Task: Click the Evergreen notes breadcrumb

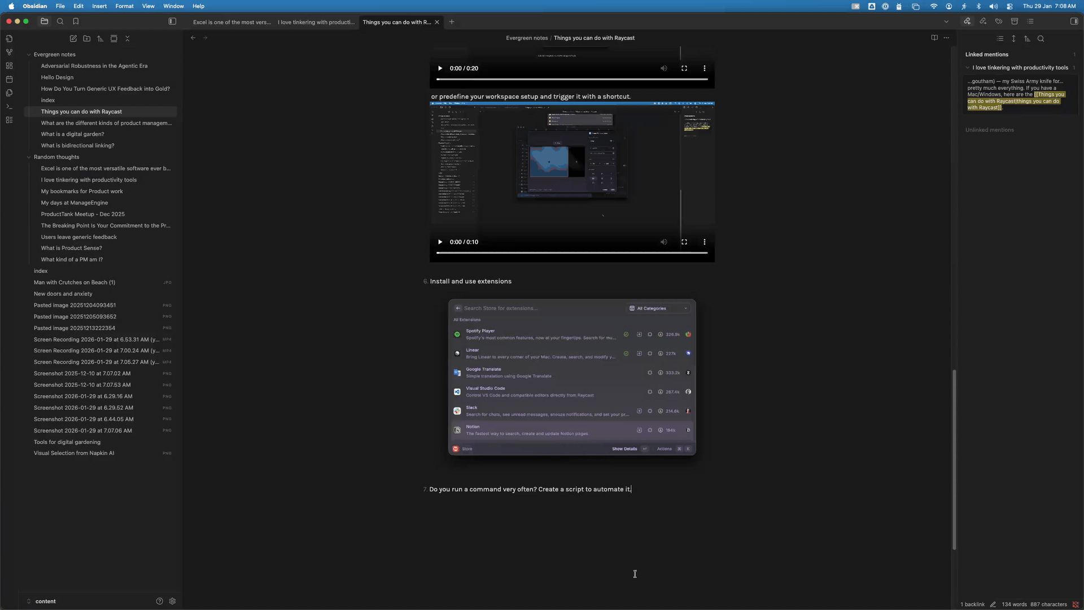Action: pyautogui.click(x=526, y=38)
